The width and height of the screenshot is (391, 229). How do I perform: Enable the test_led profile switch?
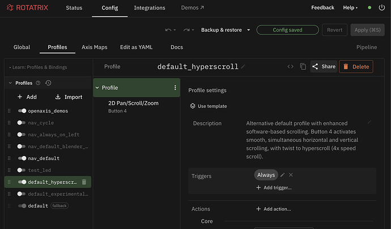(21, 170)
